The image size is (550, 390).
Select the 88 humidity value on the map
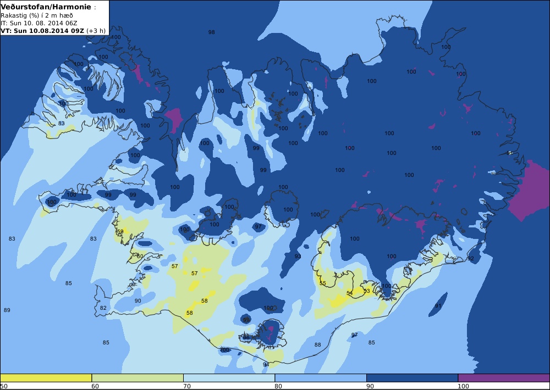(317, 345)
